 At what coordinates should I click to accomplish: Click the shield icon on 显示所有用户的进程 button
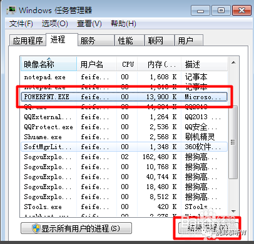point(36,228)
